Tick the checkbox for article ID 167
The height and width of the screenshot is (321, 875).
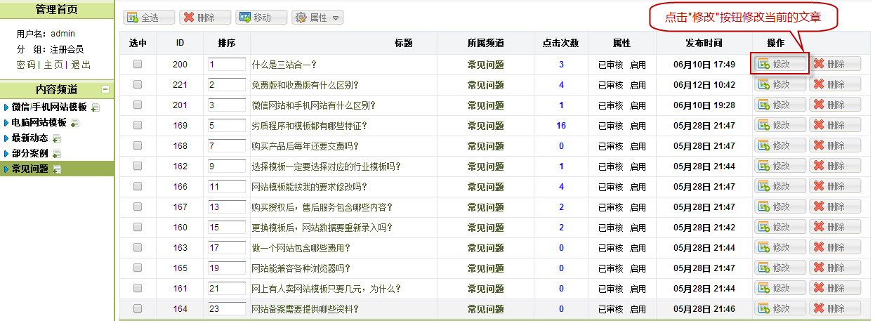(x=138, y=207)
